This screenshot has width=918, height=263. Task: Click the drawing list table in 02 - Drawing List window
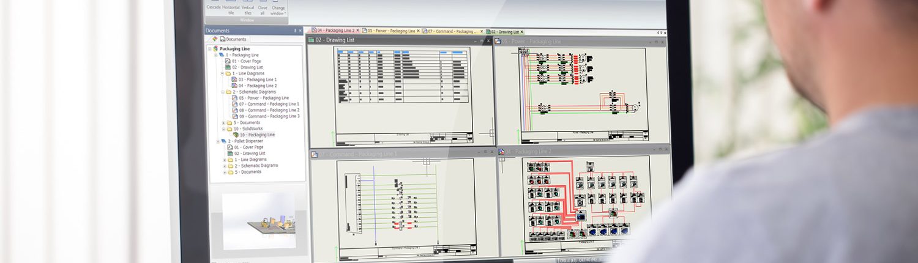point(402,76)
